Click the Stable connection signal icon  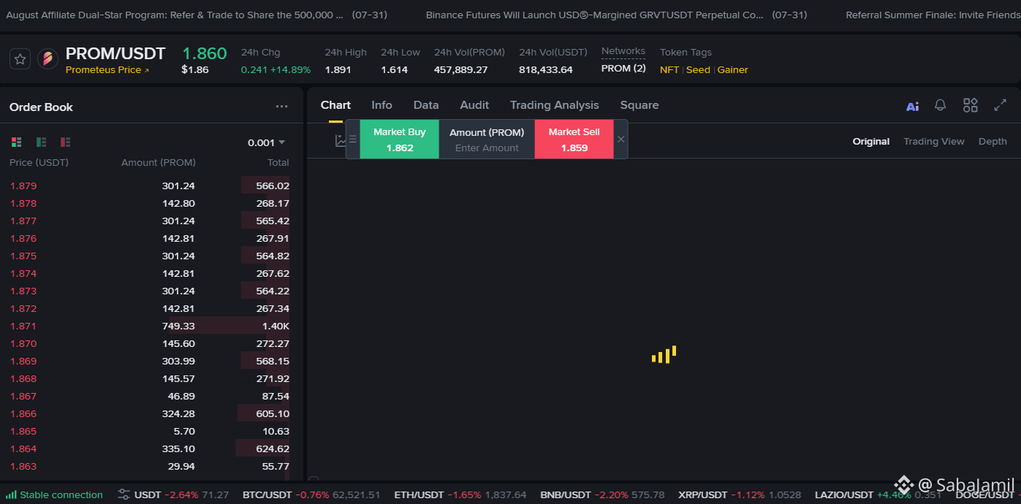pyautogui.click(x=11, y=495)
